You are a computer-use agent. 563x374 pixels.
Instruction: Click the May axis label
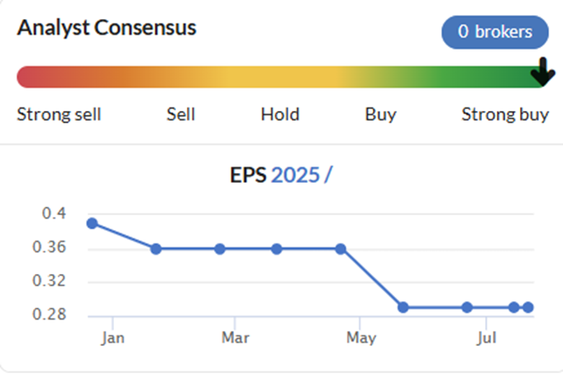coord(361,338)
